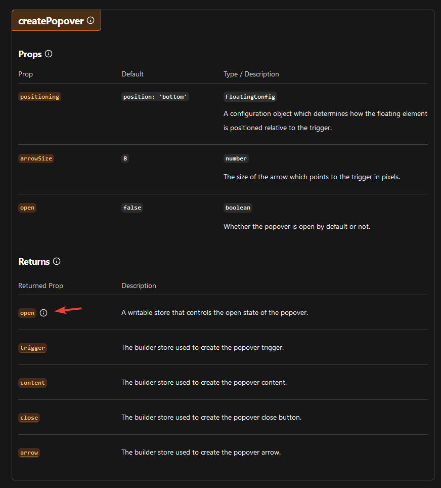The image size is (441, 488).
Task: Click the info icon beside createPopover
Action: tap(90, 20)
